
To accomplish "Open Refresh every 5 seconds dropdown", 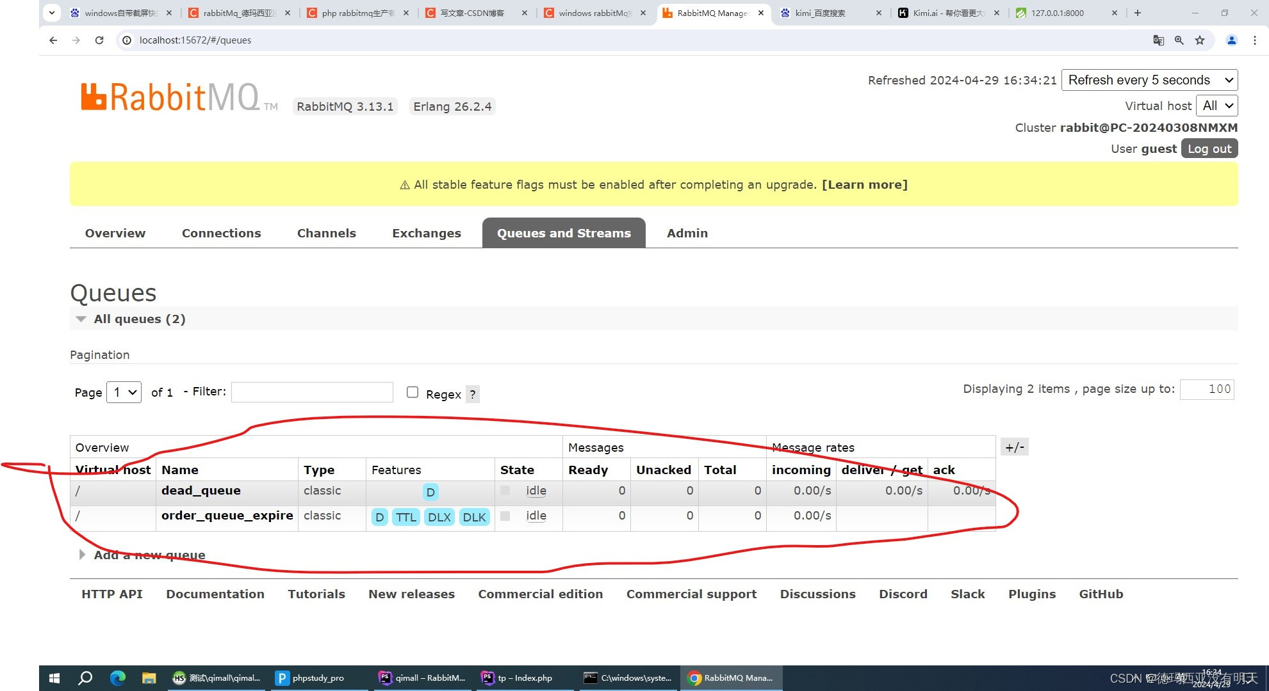I will [1149, 80].
